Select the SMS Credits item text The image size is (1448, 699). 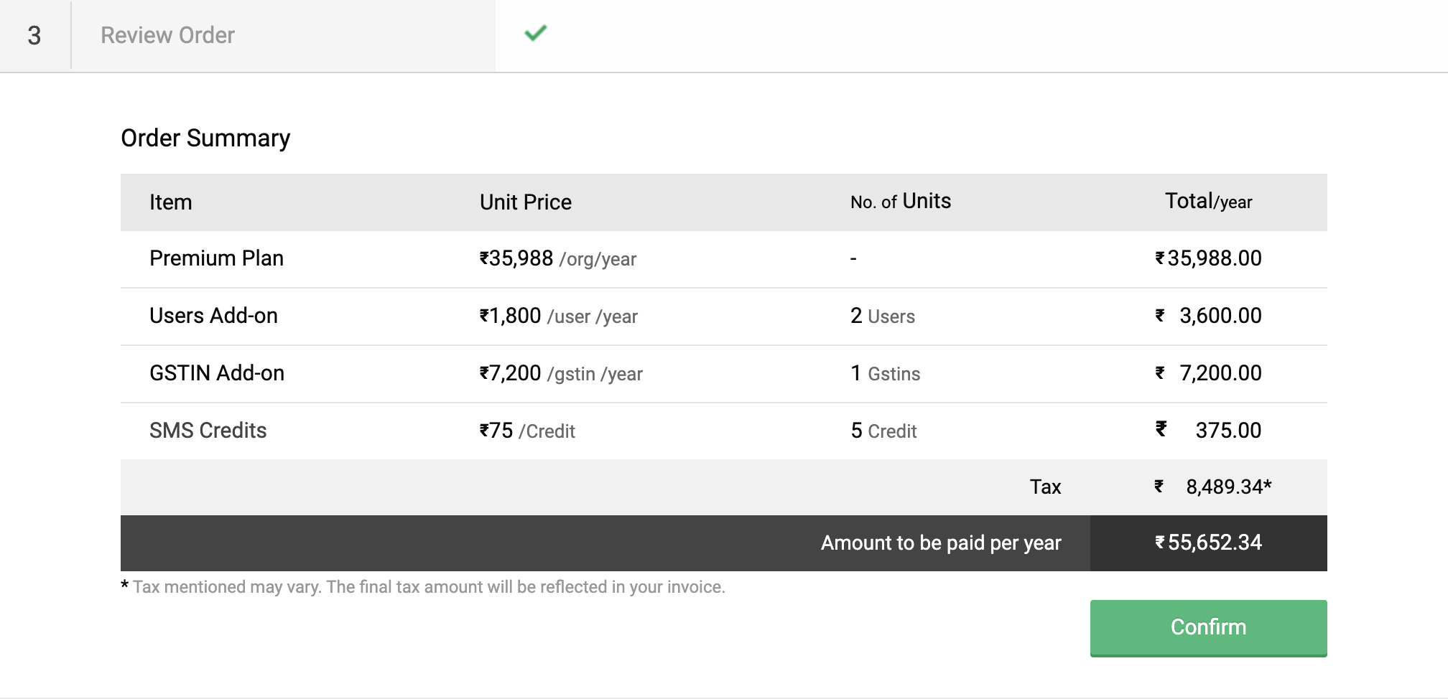pos(208,431)
